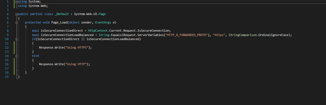Click the HttpContext type name
Image resolution: width=326 pixels, height=105 pixels.
click(98, 31)
